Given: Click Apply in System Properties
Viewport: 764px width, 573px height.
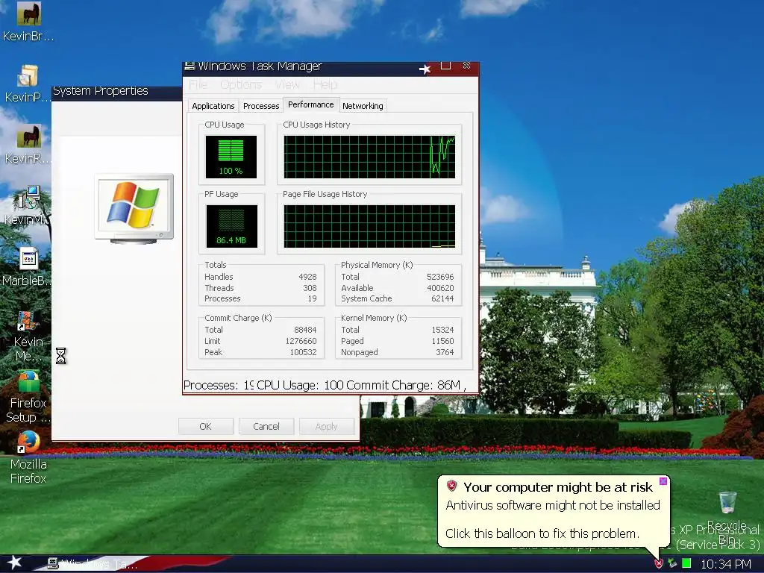Looking at the screenshot, I should click(x=327, y=426).
